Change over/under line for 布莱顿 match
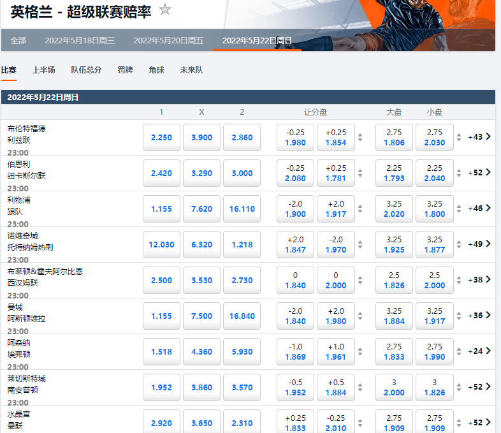Image resolution: width=501 pixels, height=433 pixels. click(x=459, y=281)
